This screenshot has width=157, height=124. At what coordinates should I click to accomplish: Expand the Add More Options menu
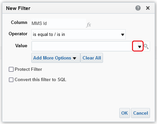pyautogui.click(x=56, y=58)
